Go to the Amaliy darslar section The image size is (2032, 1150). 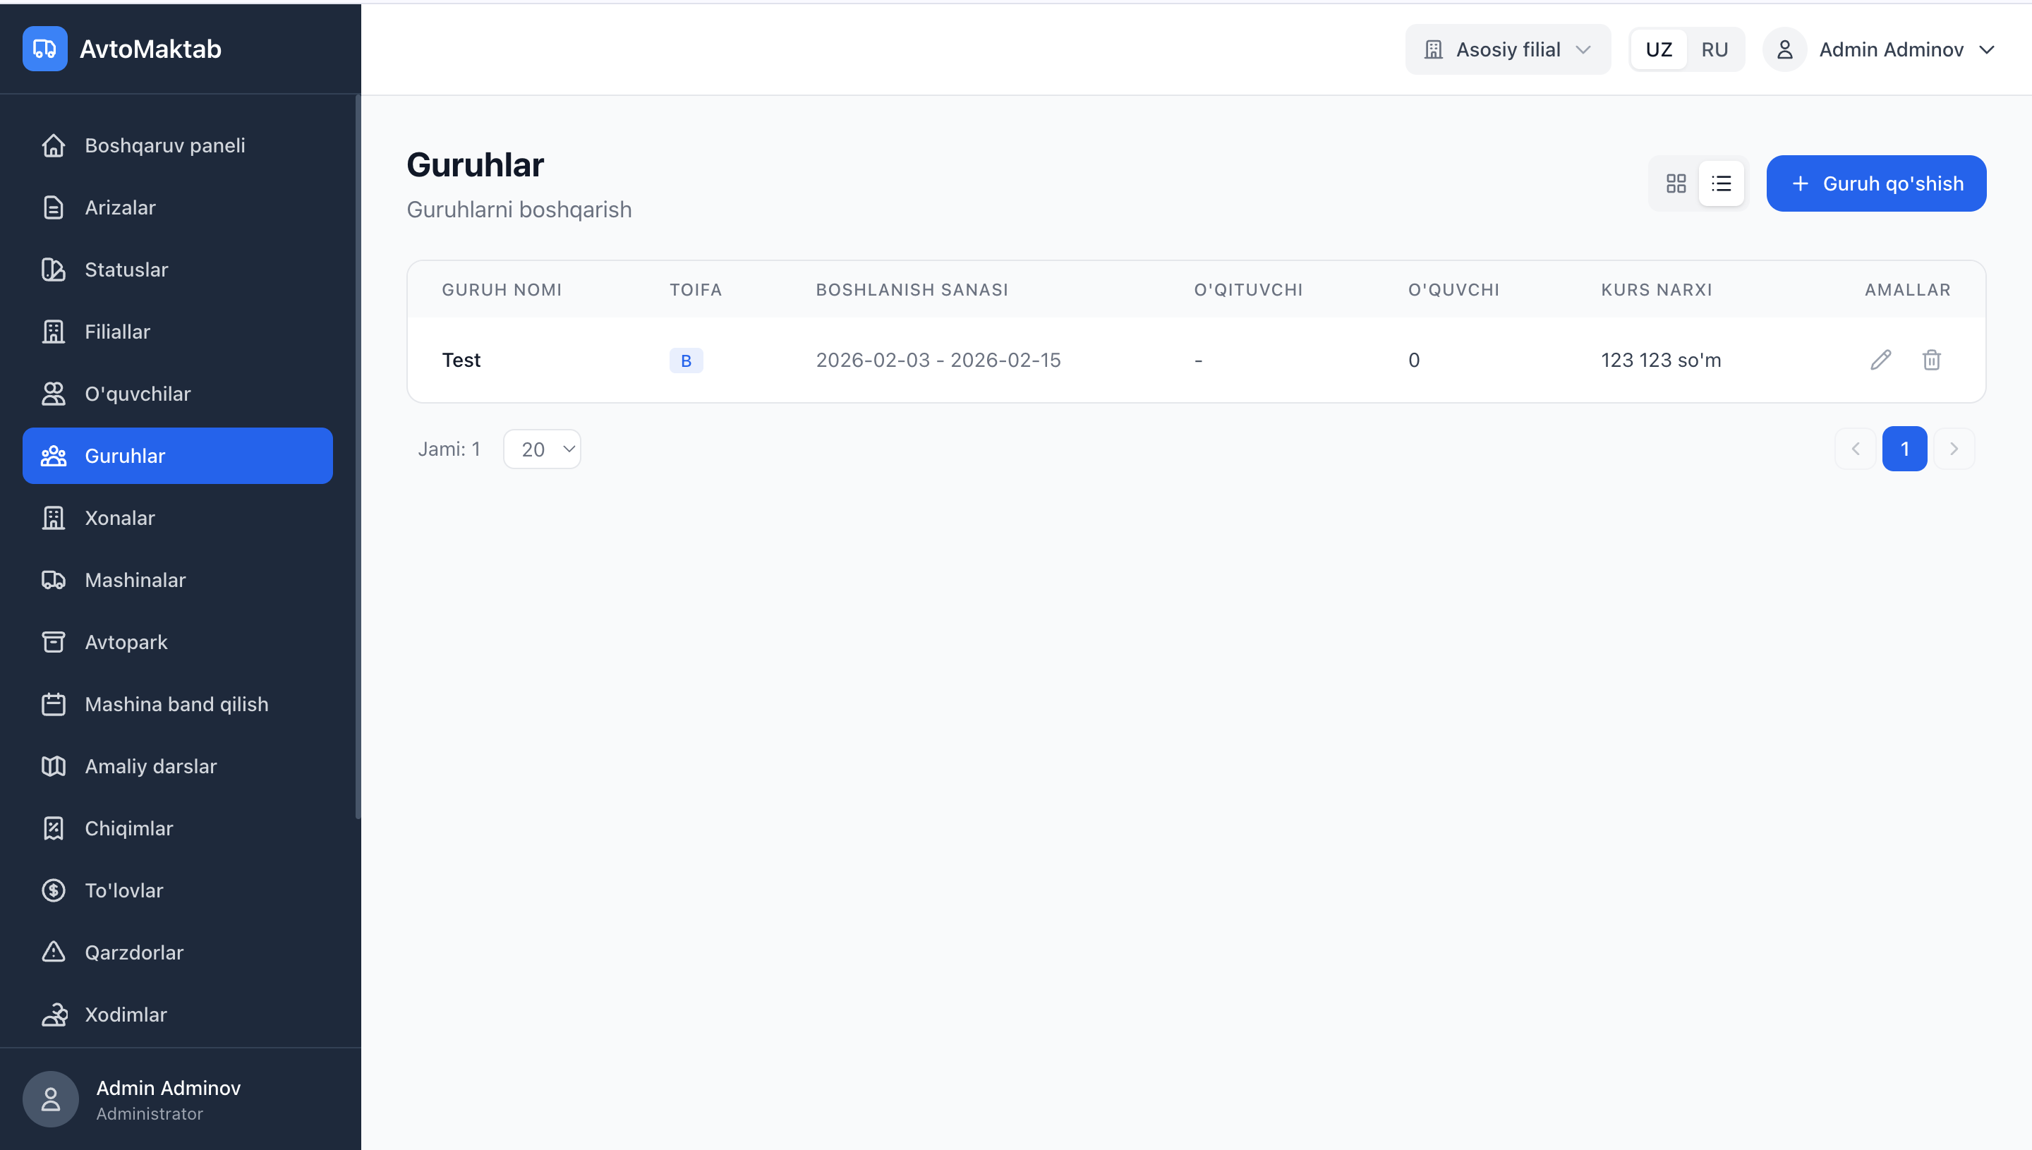[150, 767]
